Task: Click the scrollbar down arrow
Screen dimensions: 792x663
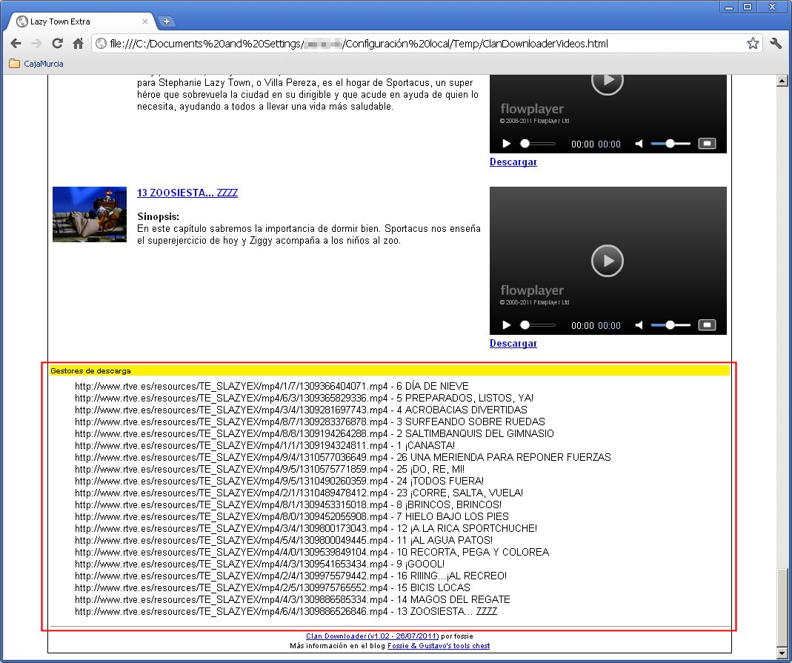Action: tap(782, 653)
